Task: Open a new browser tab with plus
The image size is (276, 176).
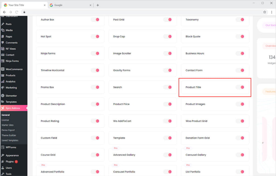Action: pyautogui.click(x=98, y=5)
